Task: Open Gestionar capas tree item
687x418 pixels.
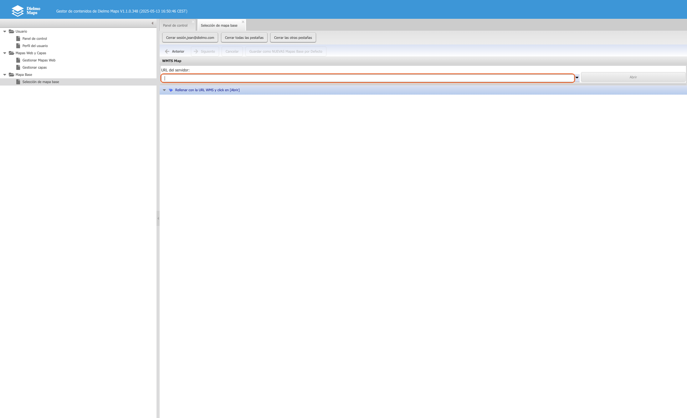Action: (34, 67)
